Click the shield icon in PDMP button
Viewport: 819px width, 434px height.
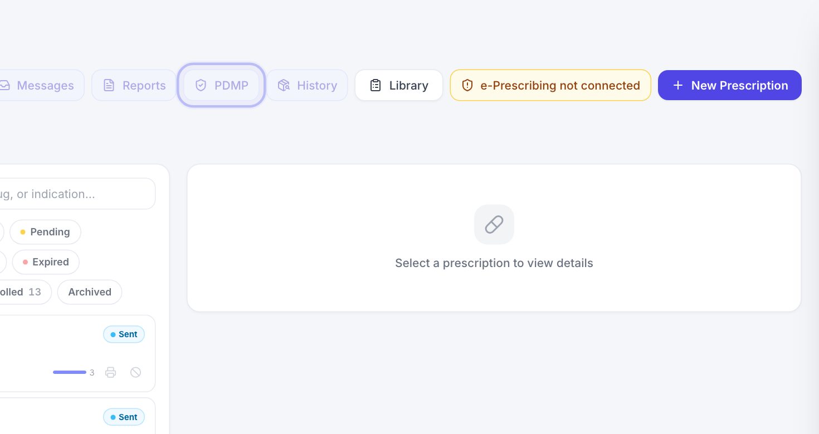coord(201,85)
